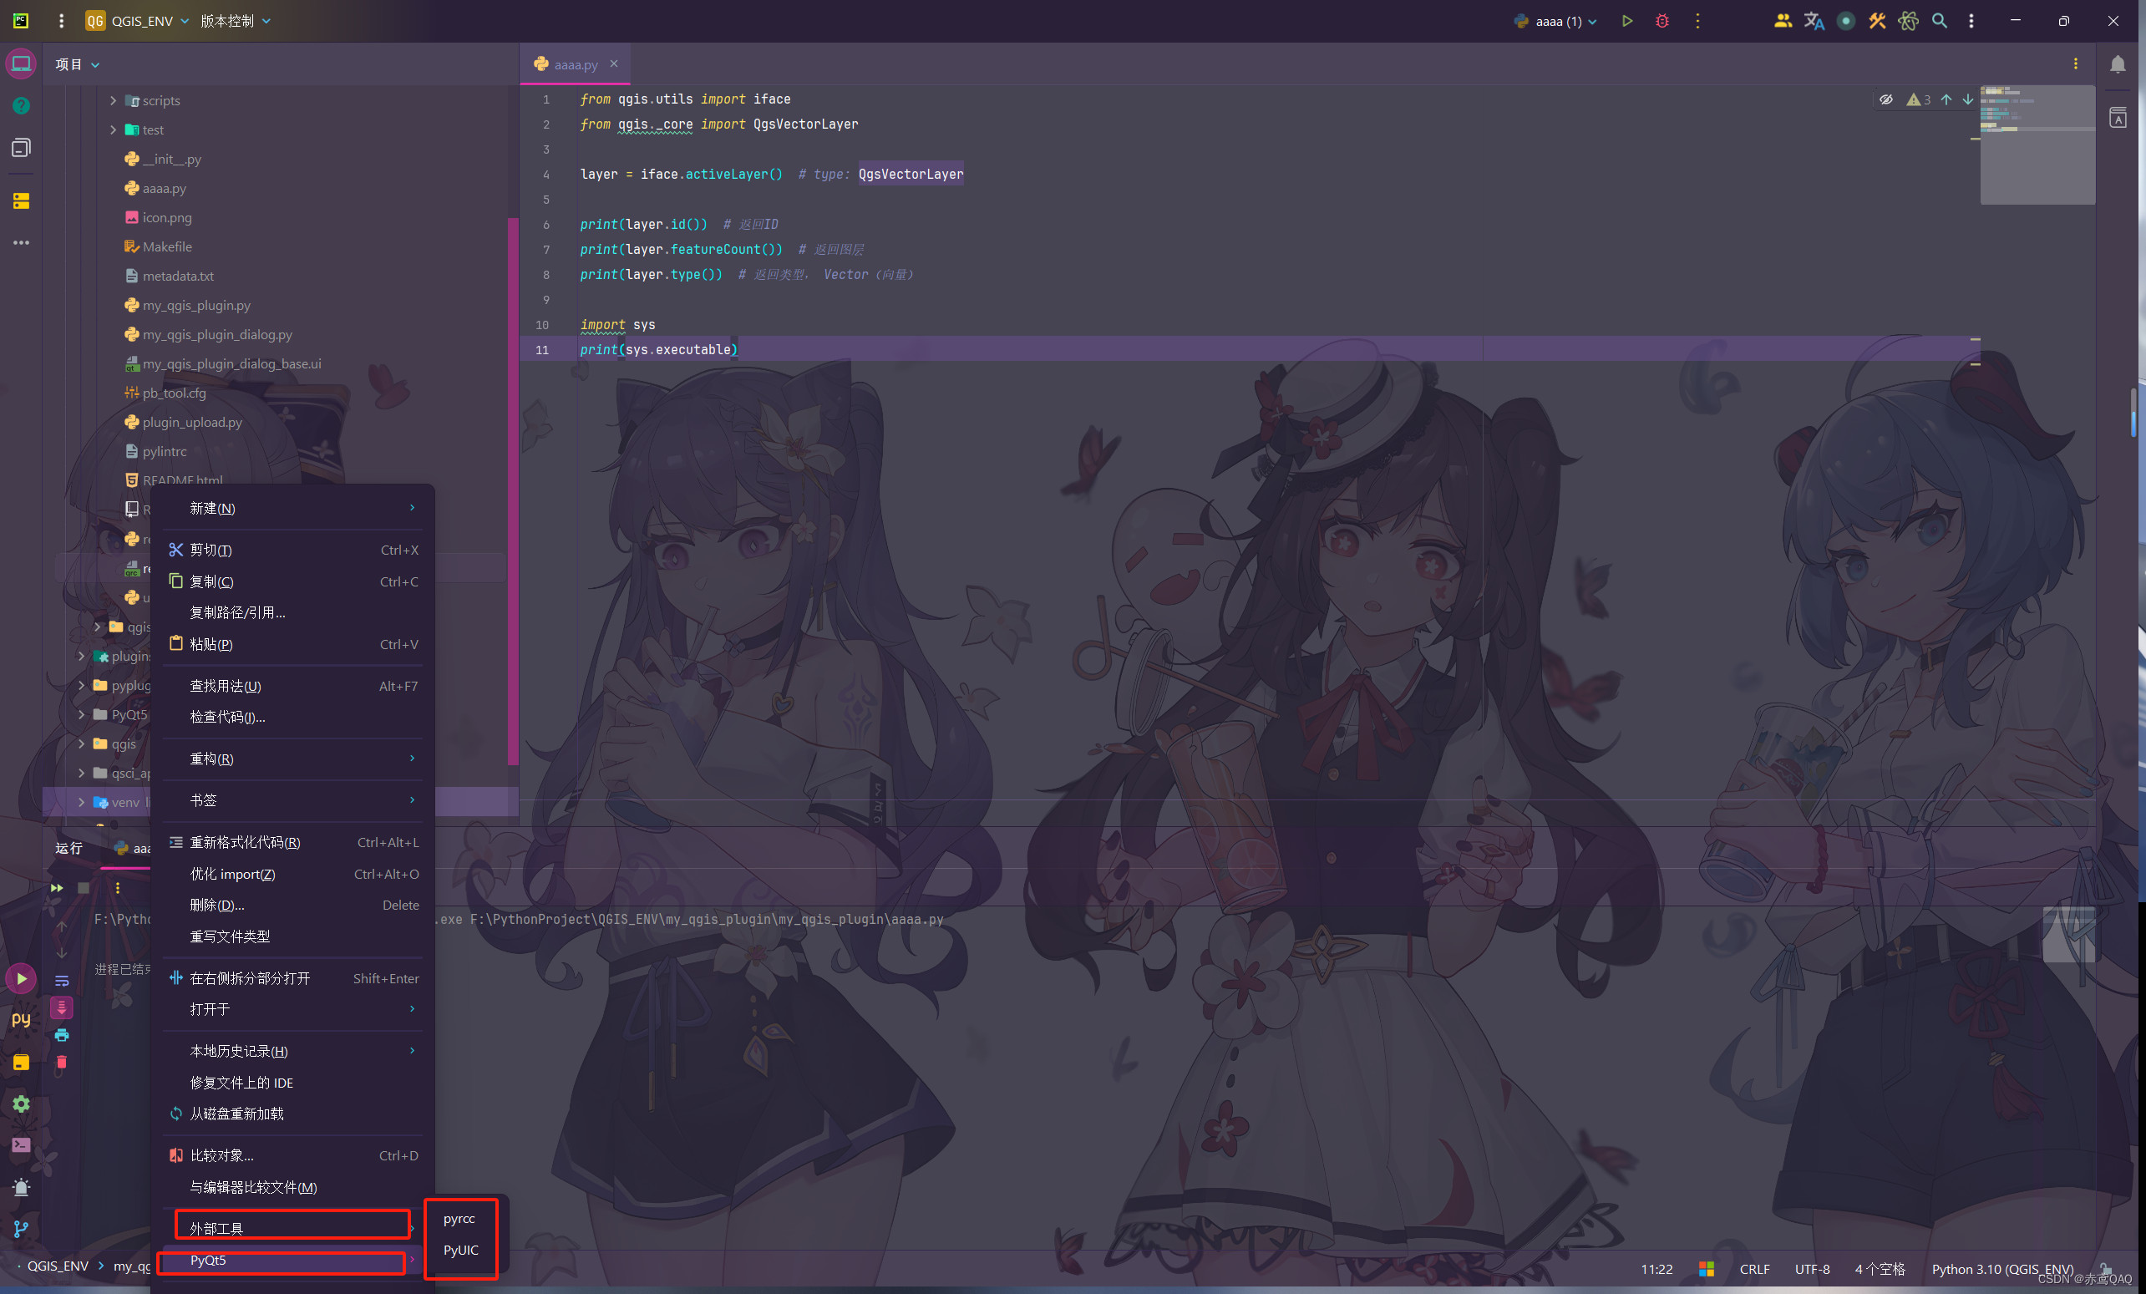Open the main menu dots beside the PyCharm logo
Screen dimensions: 2146x1294
pyautogui.click(x=61, y=21)
